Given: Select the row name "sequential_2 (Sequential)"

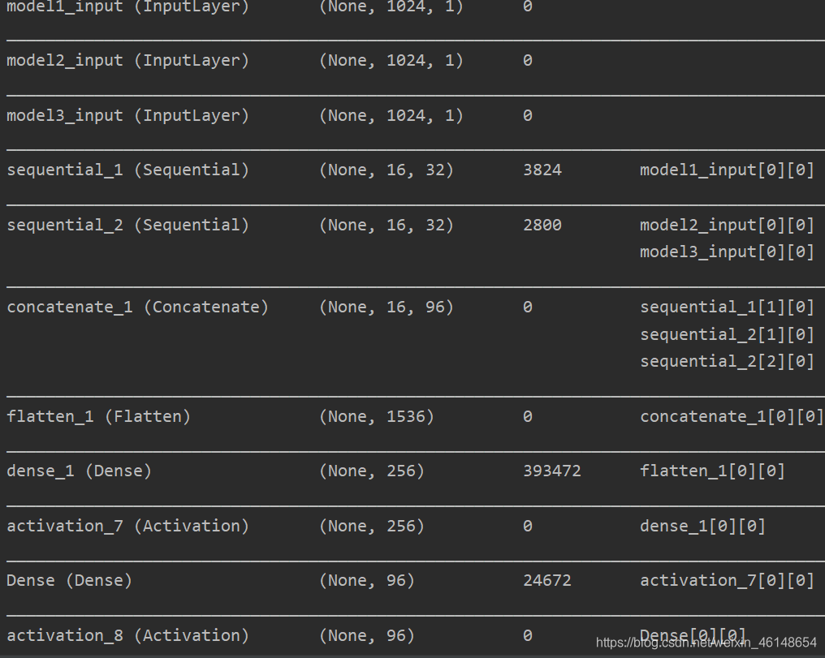Looking at the screenshot, I should tap(127, 225).
